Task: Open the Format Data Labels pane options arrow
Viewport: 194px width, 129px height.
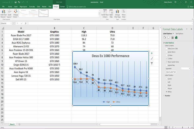Action: (187, 29)
